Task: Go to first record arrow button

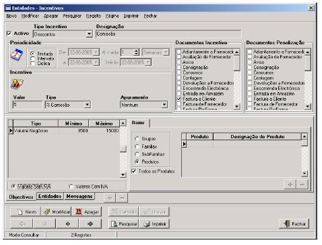Action: tap(22, 224)
